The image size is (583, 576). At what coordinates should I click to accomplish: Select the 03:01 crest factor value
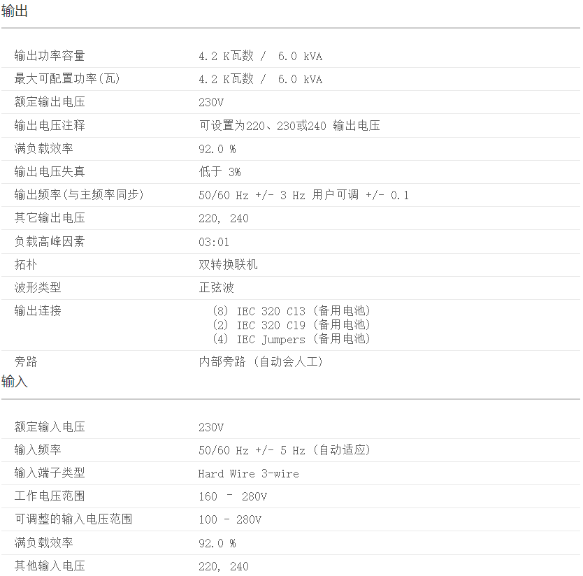[214, 242]
